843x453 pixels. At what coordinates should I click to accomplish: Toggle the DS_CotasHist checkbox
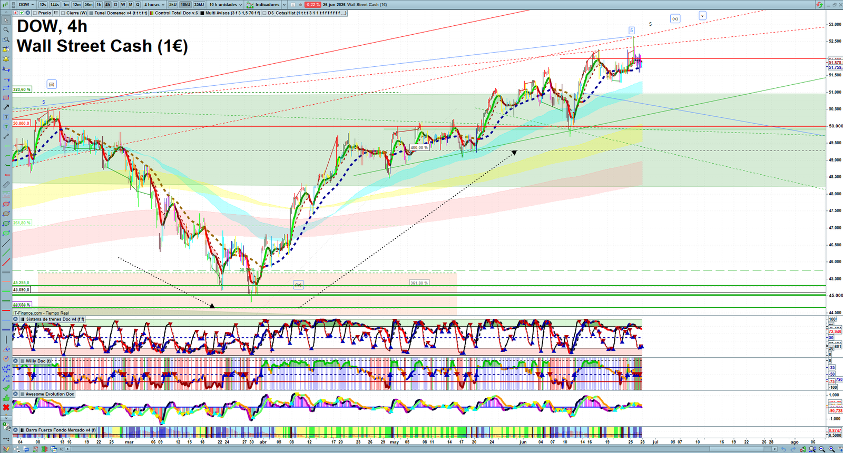click(264, 13)
